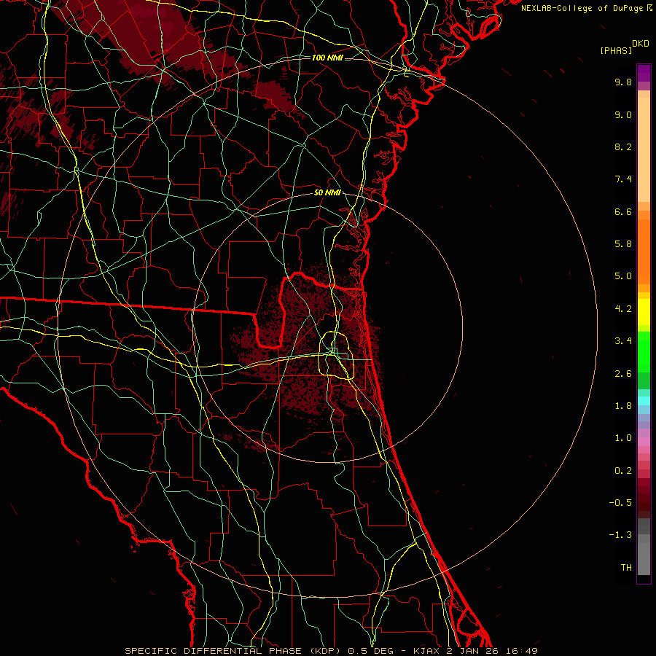Image resolution: width=656 pixels, height=656 pixels.
Task: Click the 6.6 color scale value
Action: point(623,211)
